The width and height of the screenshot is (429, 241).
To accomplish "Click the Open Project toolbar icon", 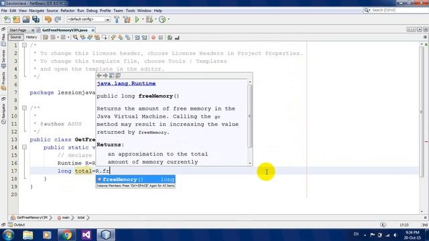I will 26,19.
